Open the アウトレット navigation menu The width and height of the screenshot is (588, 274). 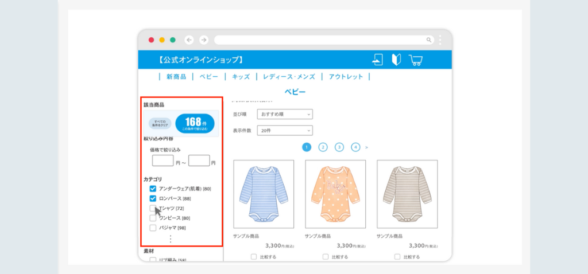pos(346,77)
